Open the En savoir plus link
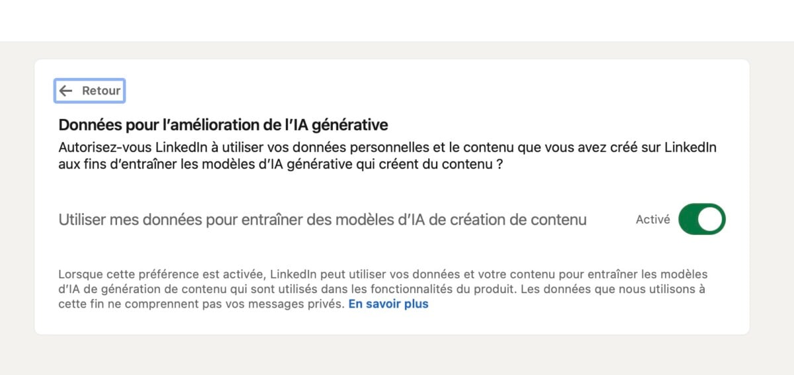 [388, 304]
